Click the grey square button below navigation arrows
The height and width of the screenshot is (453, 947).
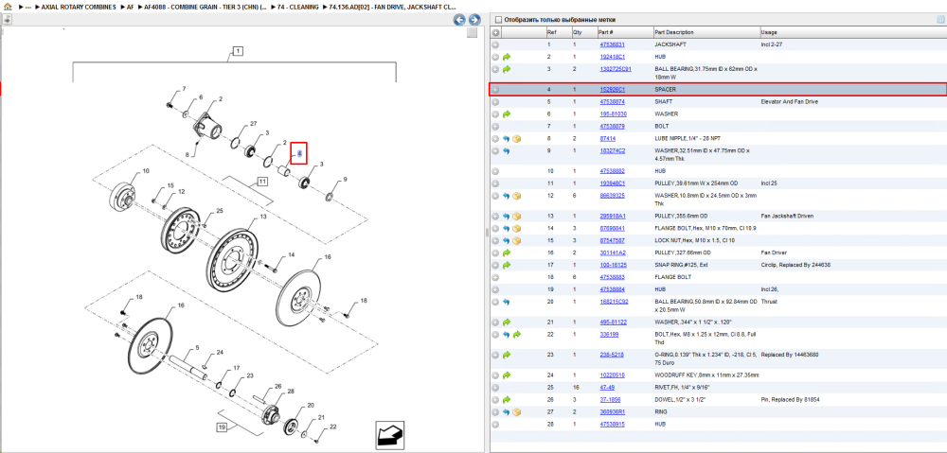tap(473, 32)
